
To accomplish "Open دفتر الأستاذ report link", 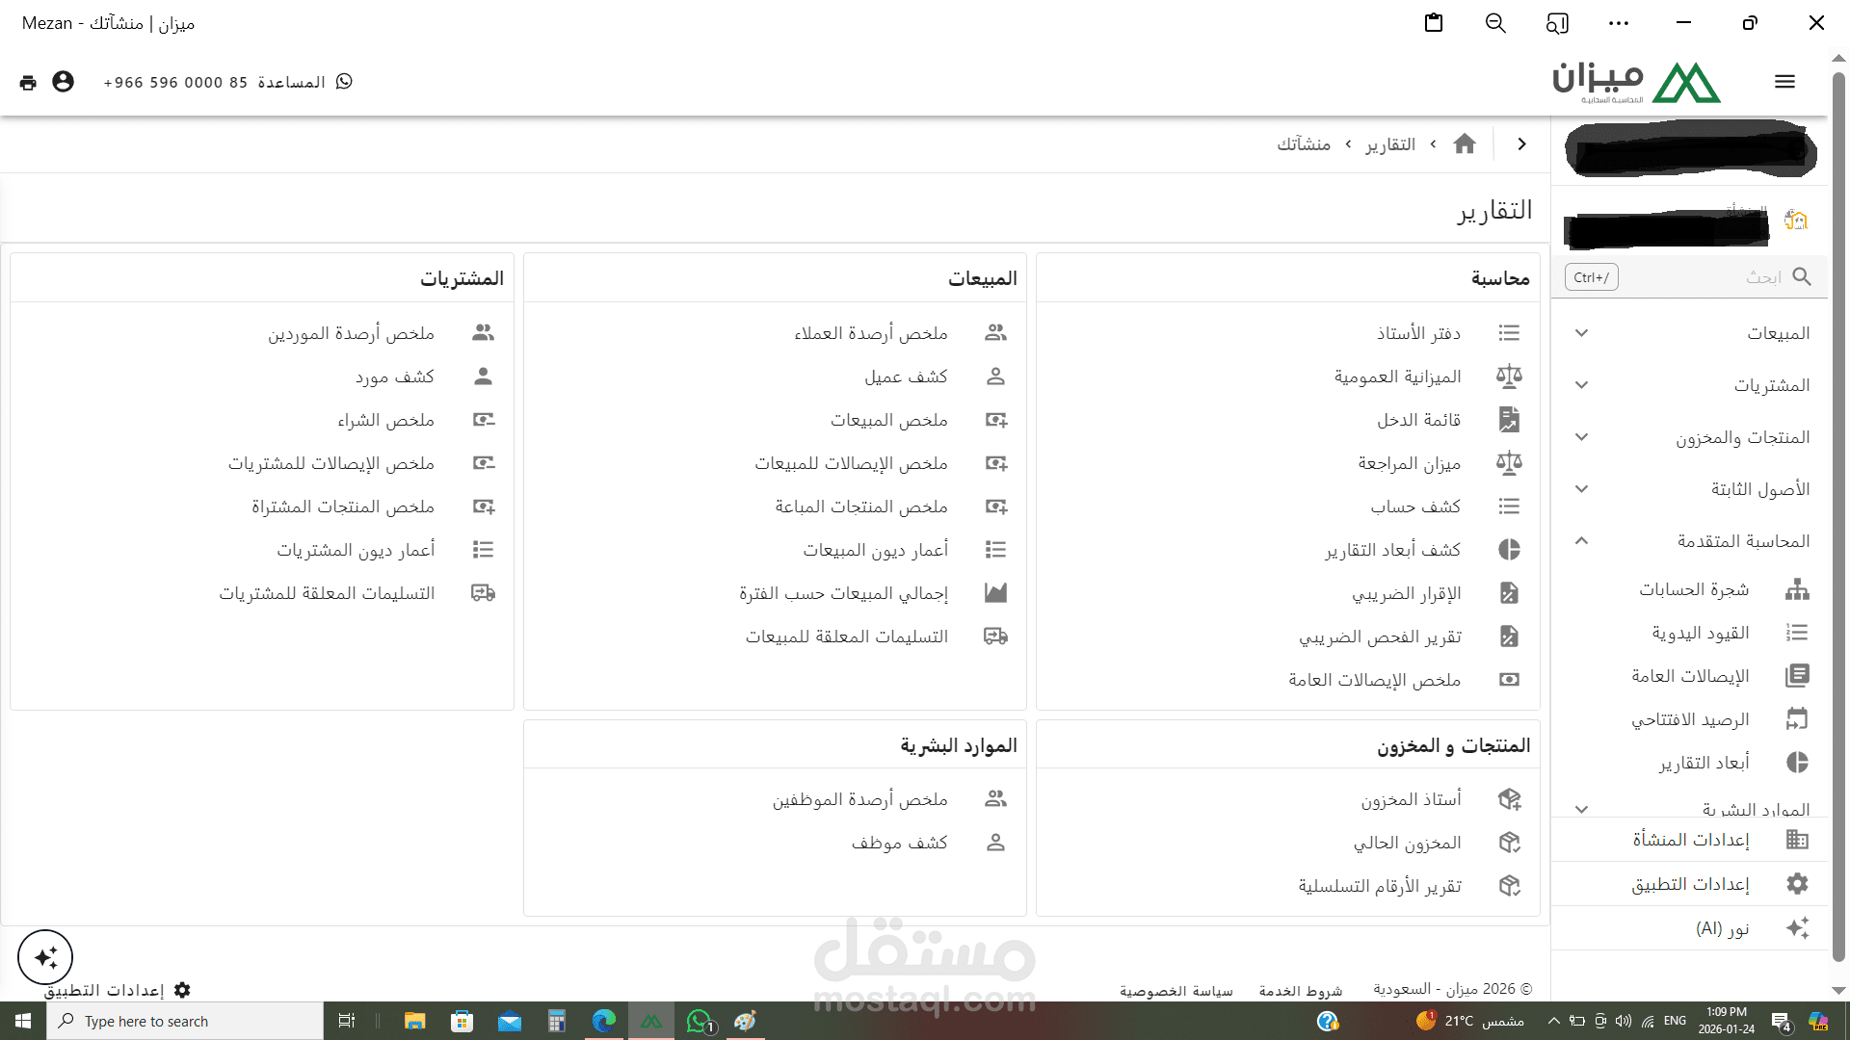I will 1418,333.
